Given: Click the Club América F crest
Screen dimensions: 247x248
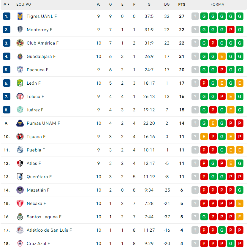Looking at the screenshot, I should click(20, 43).
